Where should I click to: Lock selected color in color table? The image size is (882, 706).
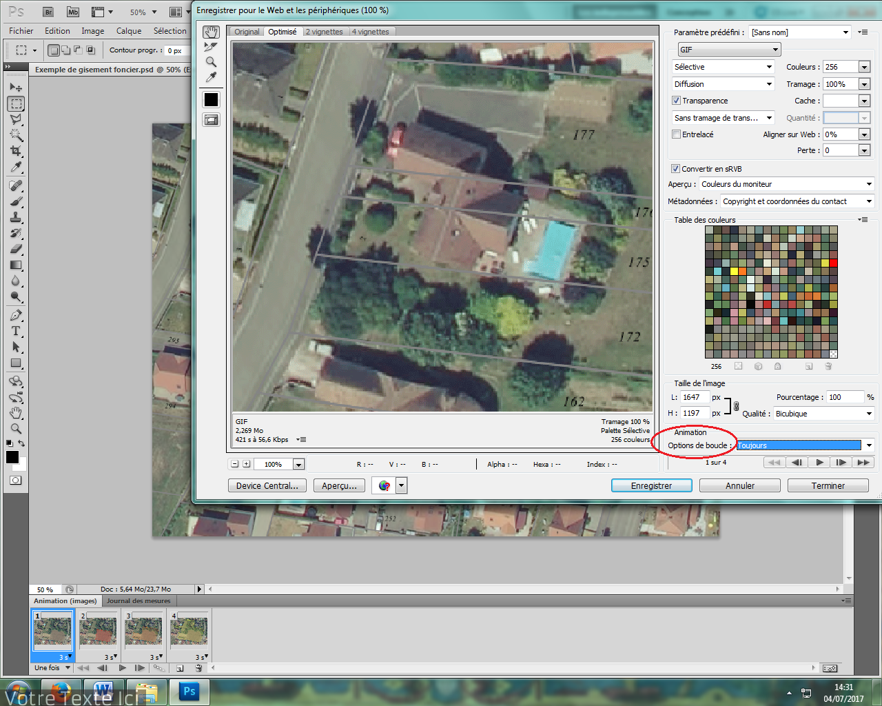pos(777,366)
